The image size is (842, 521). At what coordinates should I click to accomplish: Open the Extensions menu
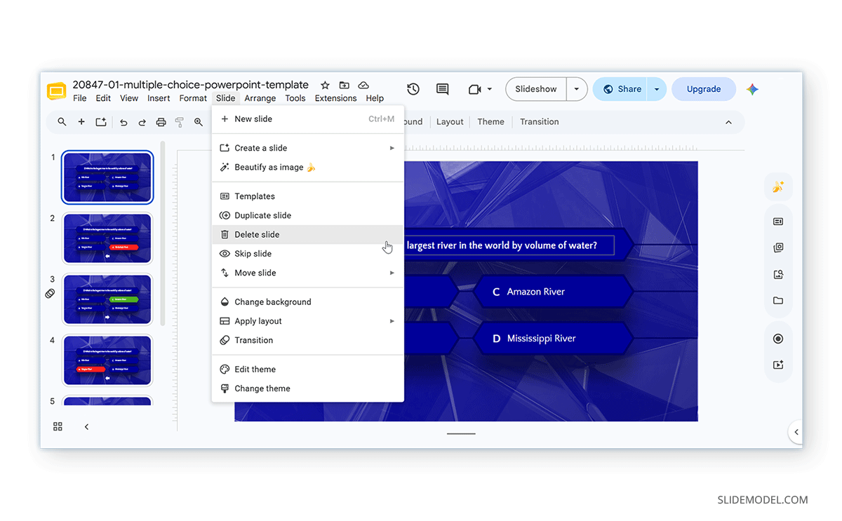335,98
